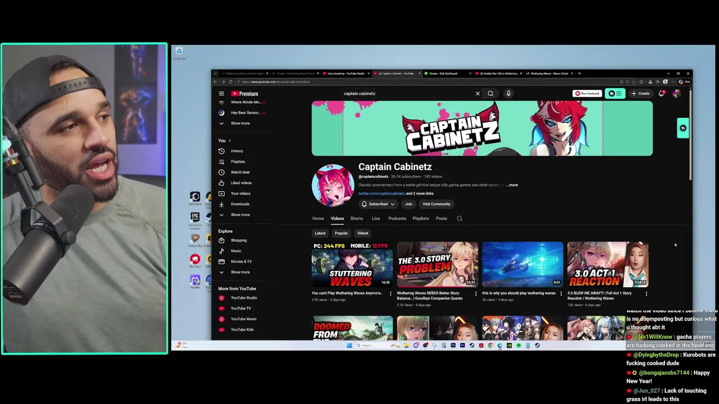Click the page vertical scrollbar

point(690,135)
